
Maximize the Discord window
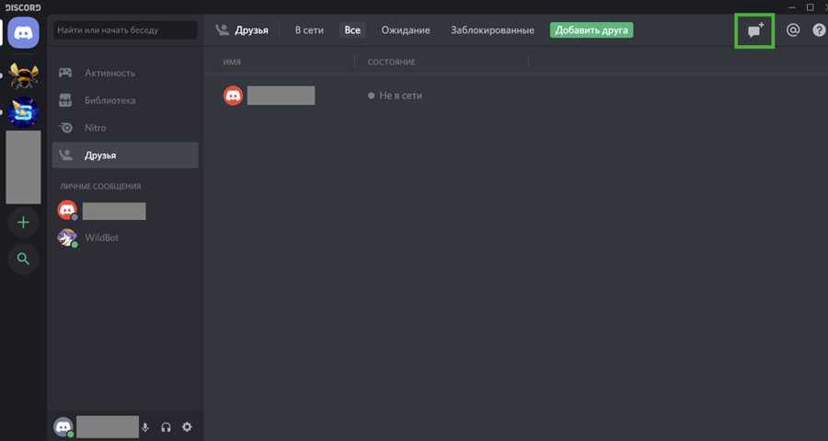click(x=810, y=6)
